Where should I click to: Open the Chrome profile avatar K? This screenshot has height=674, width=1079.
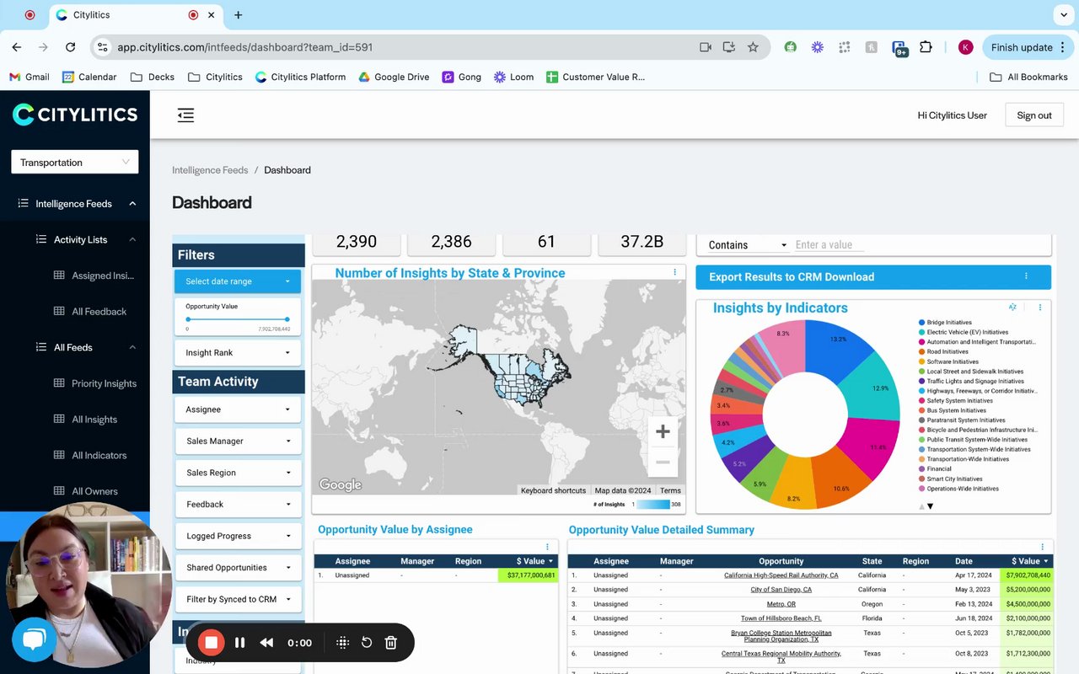click(x=966, y=47)
